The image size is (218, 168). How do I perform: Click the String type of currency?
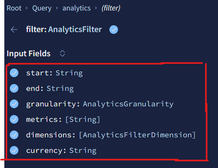pyautogui.click(x=83, y=150)
